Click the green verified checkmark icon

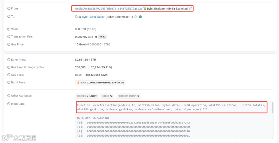[x=140, y=17]
